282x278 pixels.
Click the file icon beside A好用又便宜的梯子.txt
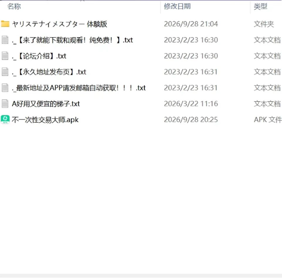[x=5, y=104]
